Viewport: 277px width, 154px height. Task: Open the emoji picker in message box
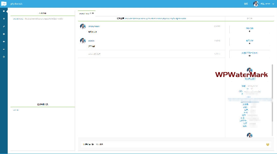[268, 144]
